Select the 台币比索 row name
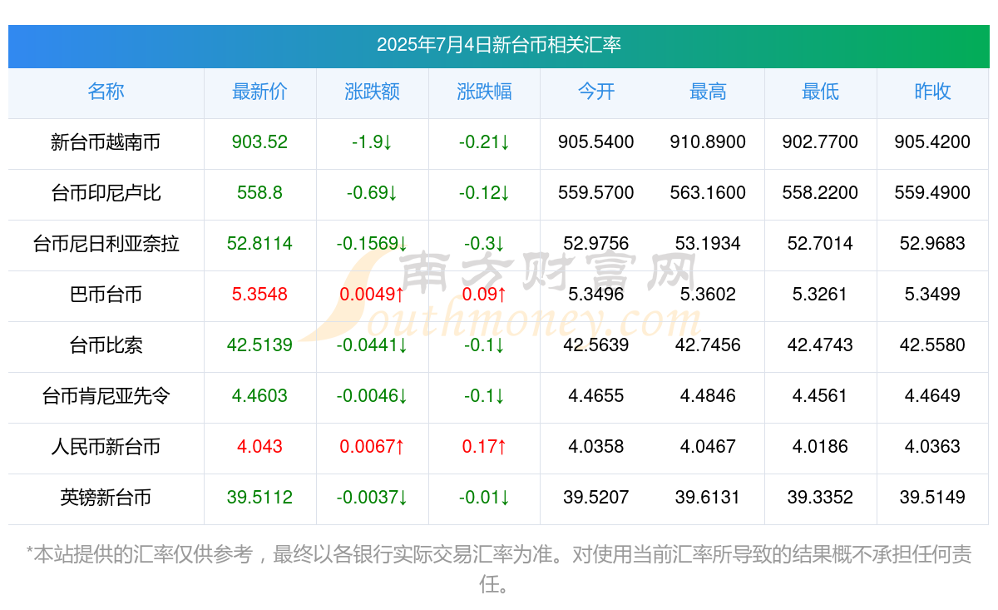The image size is (998, 610). click(106, 345)
